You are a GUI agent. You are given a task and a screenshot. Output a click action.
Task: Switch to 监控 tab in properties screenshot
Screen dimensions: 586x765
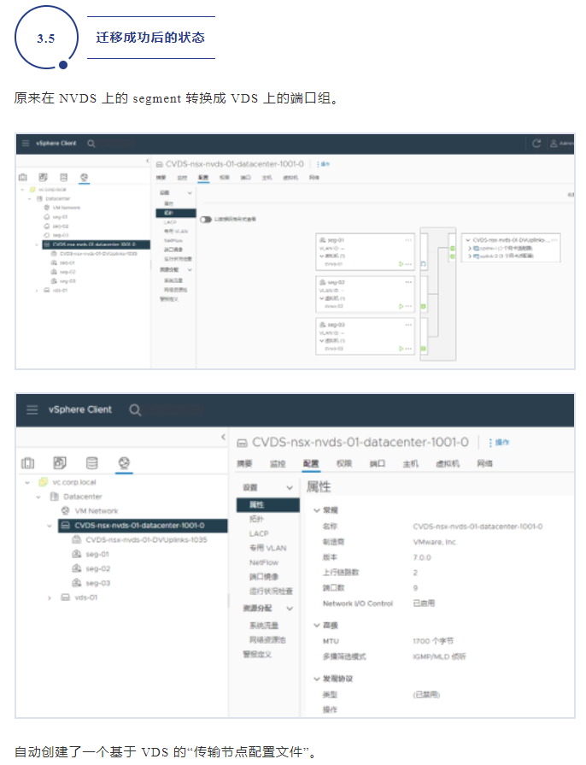click(x=278, y=463)
